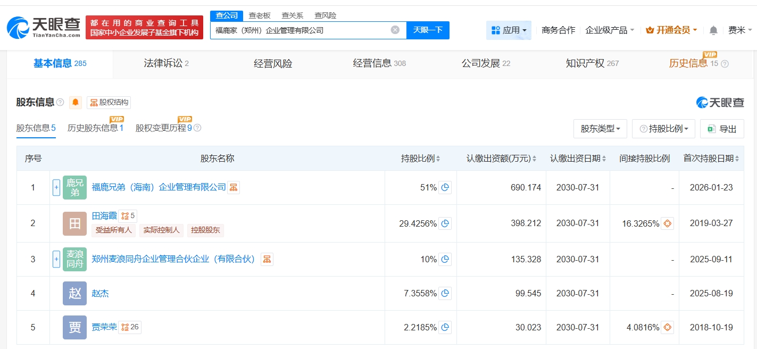The width and height of the screenshot is (757, 349).
Task: Open the 持股比例 filter dropdown
Action: [663, 129]
